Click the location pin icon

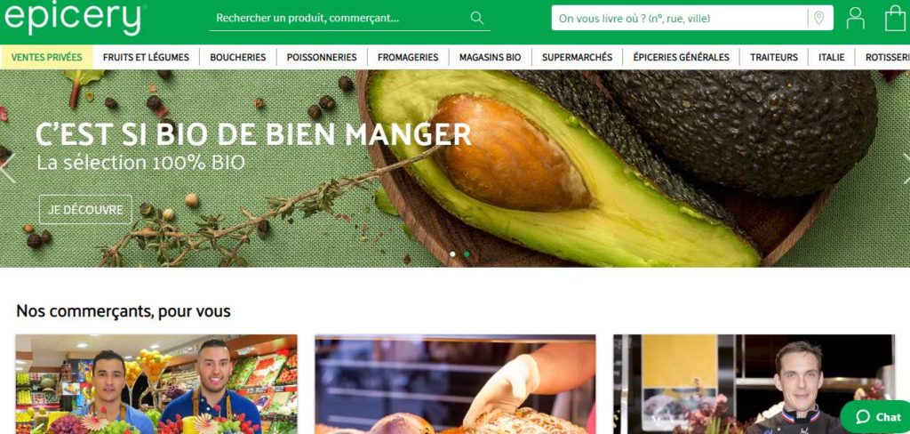(818, 18)
